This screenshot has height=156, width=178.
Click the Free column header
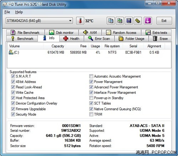coord(77,46)
